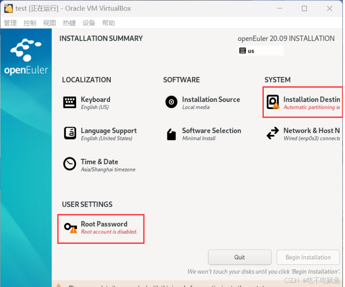Screen dimensions: 345x287
Task: Click 'Automatic partitioning' warning text
Action: (x=312, y=107)
